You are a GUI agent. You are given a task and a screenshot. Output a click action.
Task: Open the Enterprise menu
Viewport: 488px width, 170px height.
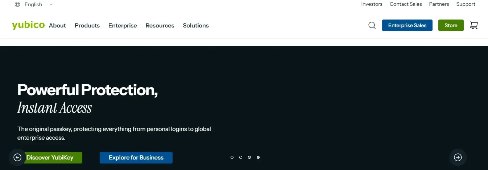123,25
